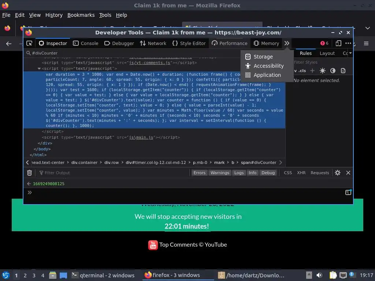This screenshot has width=375, height=281.
Task: Close the split console with X
Action: coord(348,173)
